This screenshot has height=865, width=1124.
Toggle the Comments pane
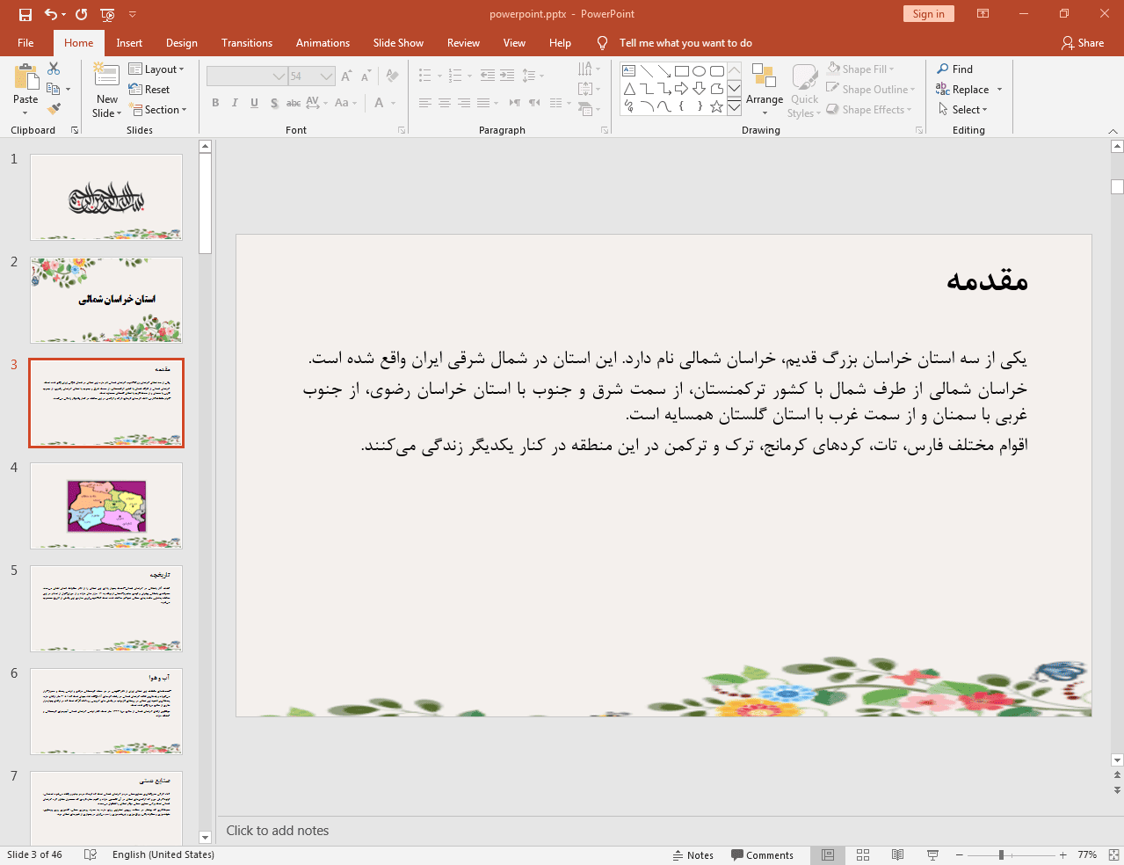click(x=762, y=855)
